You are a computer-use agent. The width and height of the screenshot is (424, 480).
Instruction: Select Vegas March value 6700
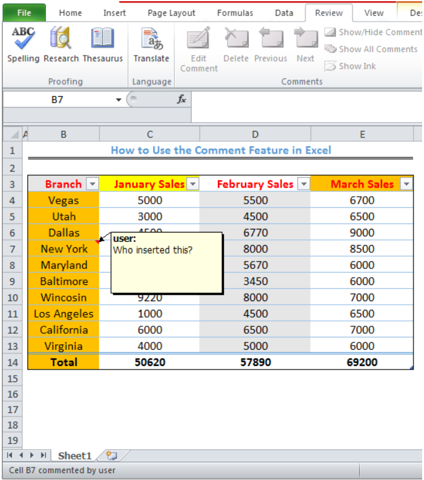coord(362,200)
